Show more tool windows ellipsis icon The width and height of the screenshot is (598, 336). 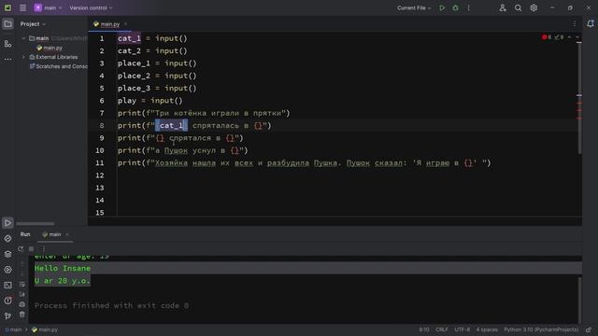(7, 59)
